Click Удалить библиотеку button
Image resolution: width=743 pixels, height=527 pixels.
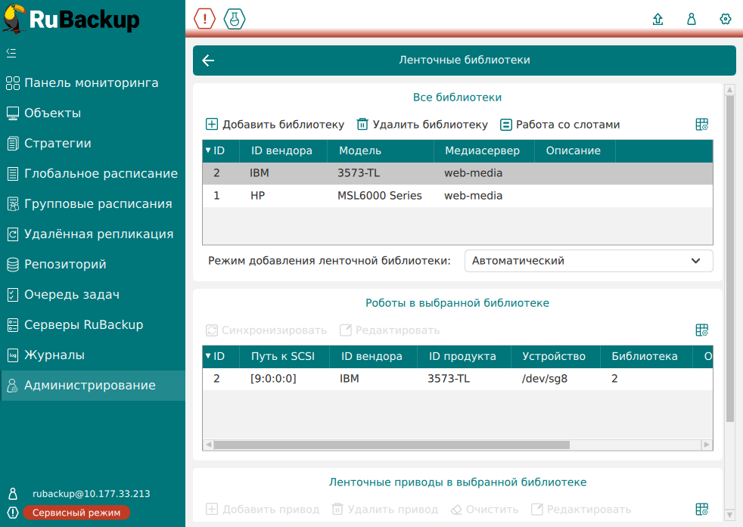(422, 125)
